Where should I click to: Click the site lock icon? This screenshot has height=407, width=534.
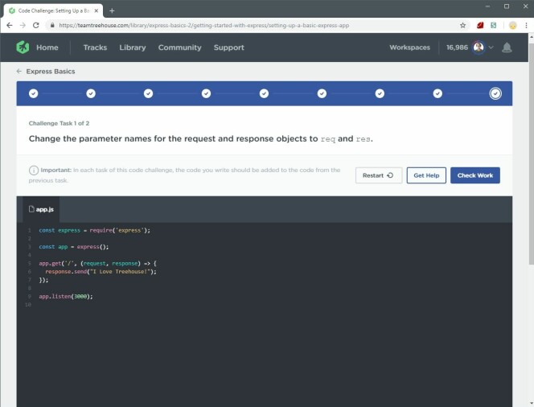tap(52, 25)
